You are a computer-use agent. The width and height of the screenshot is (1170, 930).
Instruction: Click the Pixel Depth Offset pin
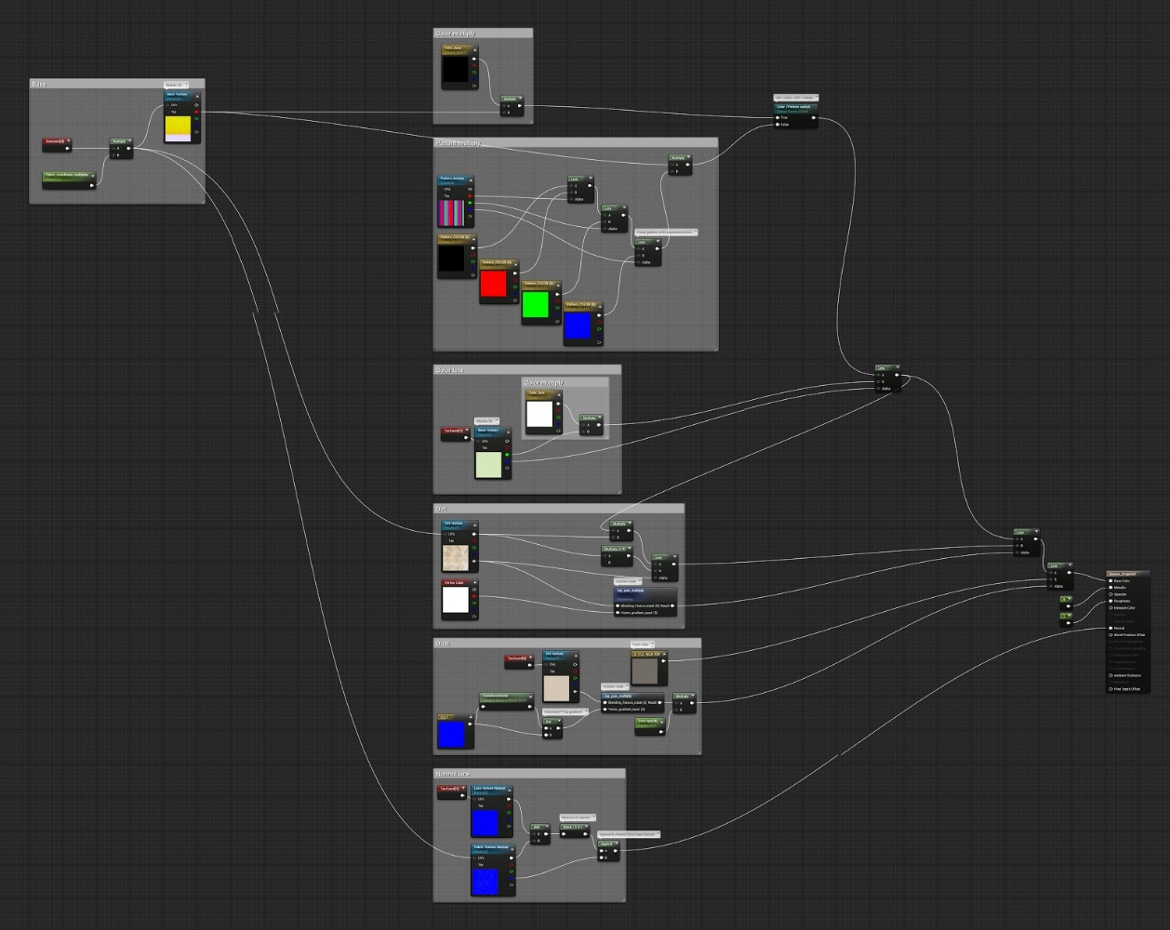pos(1110,689)
